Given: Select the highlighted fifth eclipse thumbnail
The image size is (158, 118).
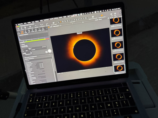Looking at the screenshot, I should point(119,68).
